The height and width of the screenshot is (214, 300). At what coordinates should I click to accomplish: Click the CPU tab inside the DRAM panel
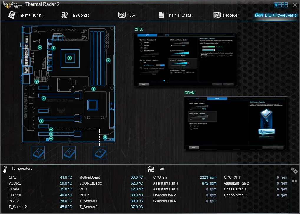197,98
